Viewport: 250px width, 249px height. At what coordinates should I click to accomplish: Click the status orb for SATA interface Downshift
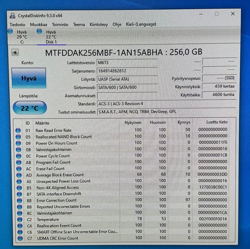(19, 194)
